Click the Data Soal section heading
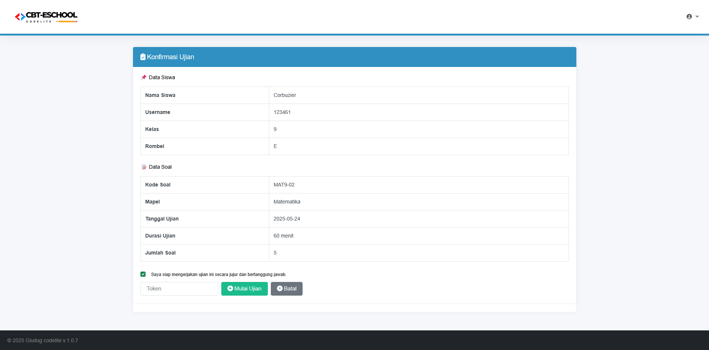 [160, 167]
